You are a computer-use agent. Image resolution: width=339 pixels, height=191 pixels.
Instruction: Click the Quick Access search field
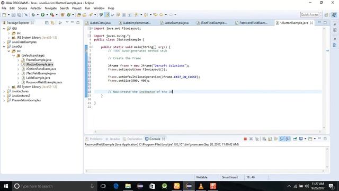(309, 15)
